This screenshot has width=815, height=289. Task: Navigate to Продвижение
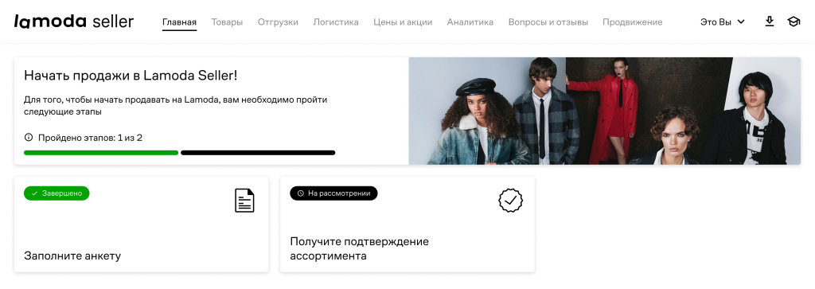point(633,22)
